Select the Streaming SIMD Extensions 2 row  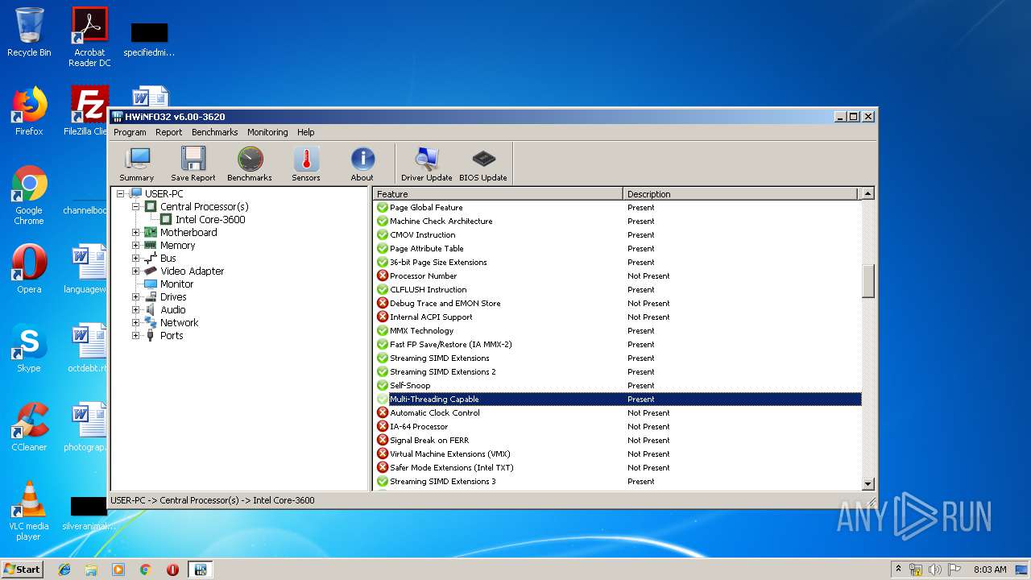[x=618, y=371]
